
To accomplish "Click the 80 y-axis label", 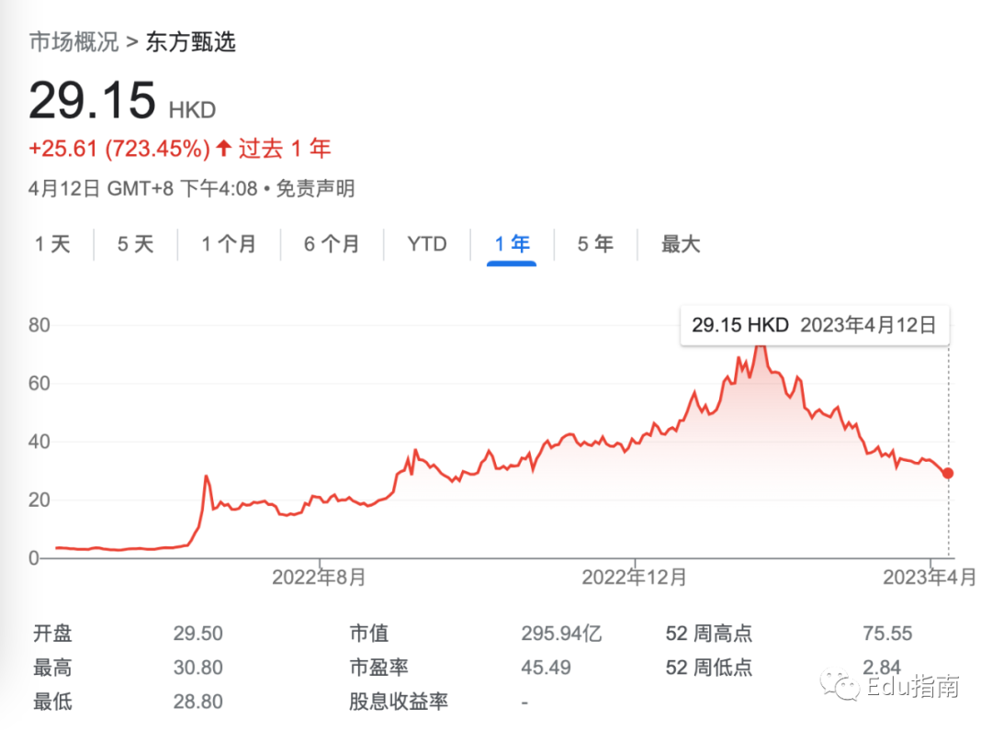I will [x=39, y=325].
